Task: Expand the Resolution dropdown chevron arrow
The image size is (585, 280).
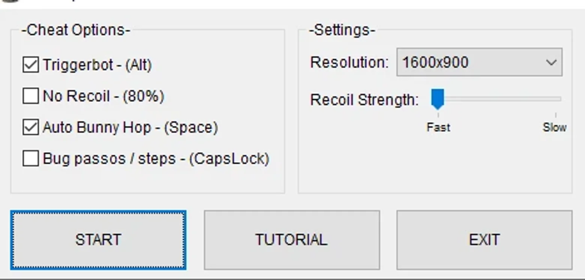Action: [x=551, y=63]
